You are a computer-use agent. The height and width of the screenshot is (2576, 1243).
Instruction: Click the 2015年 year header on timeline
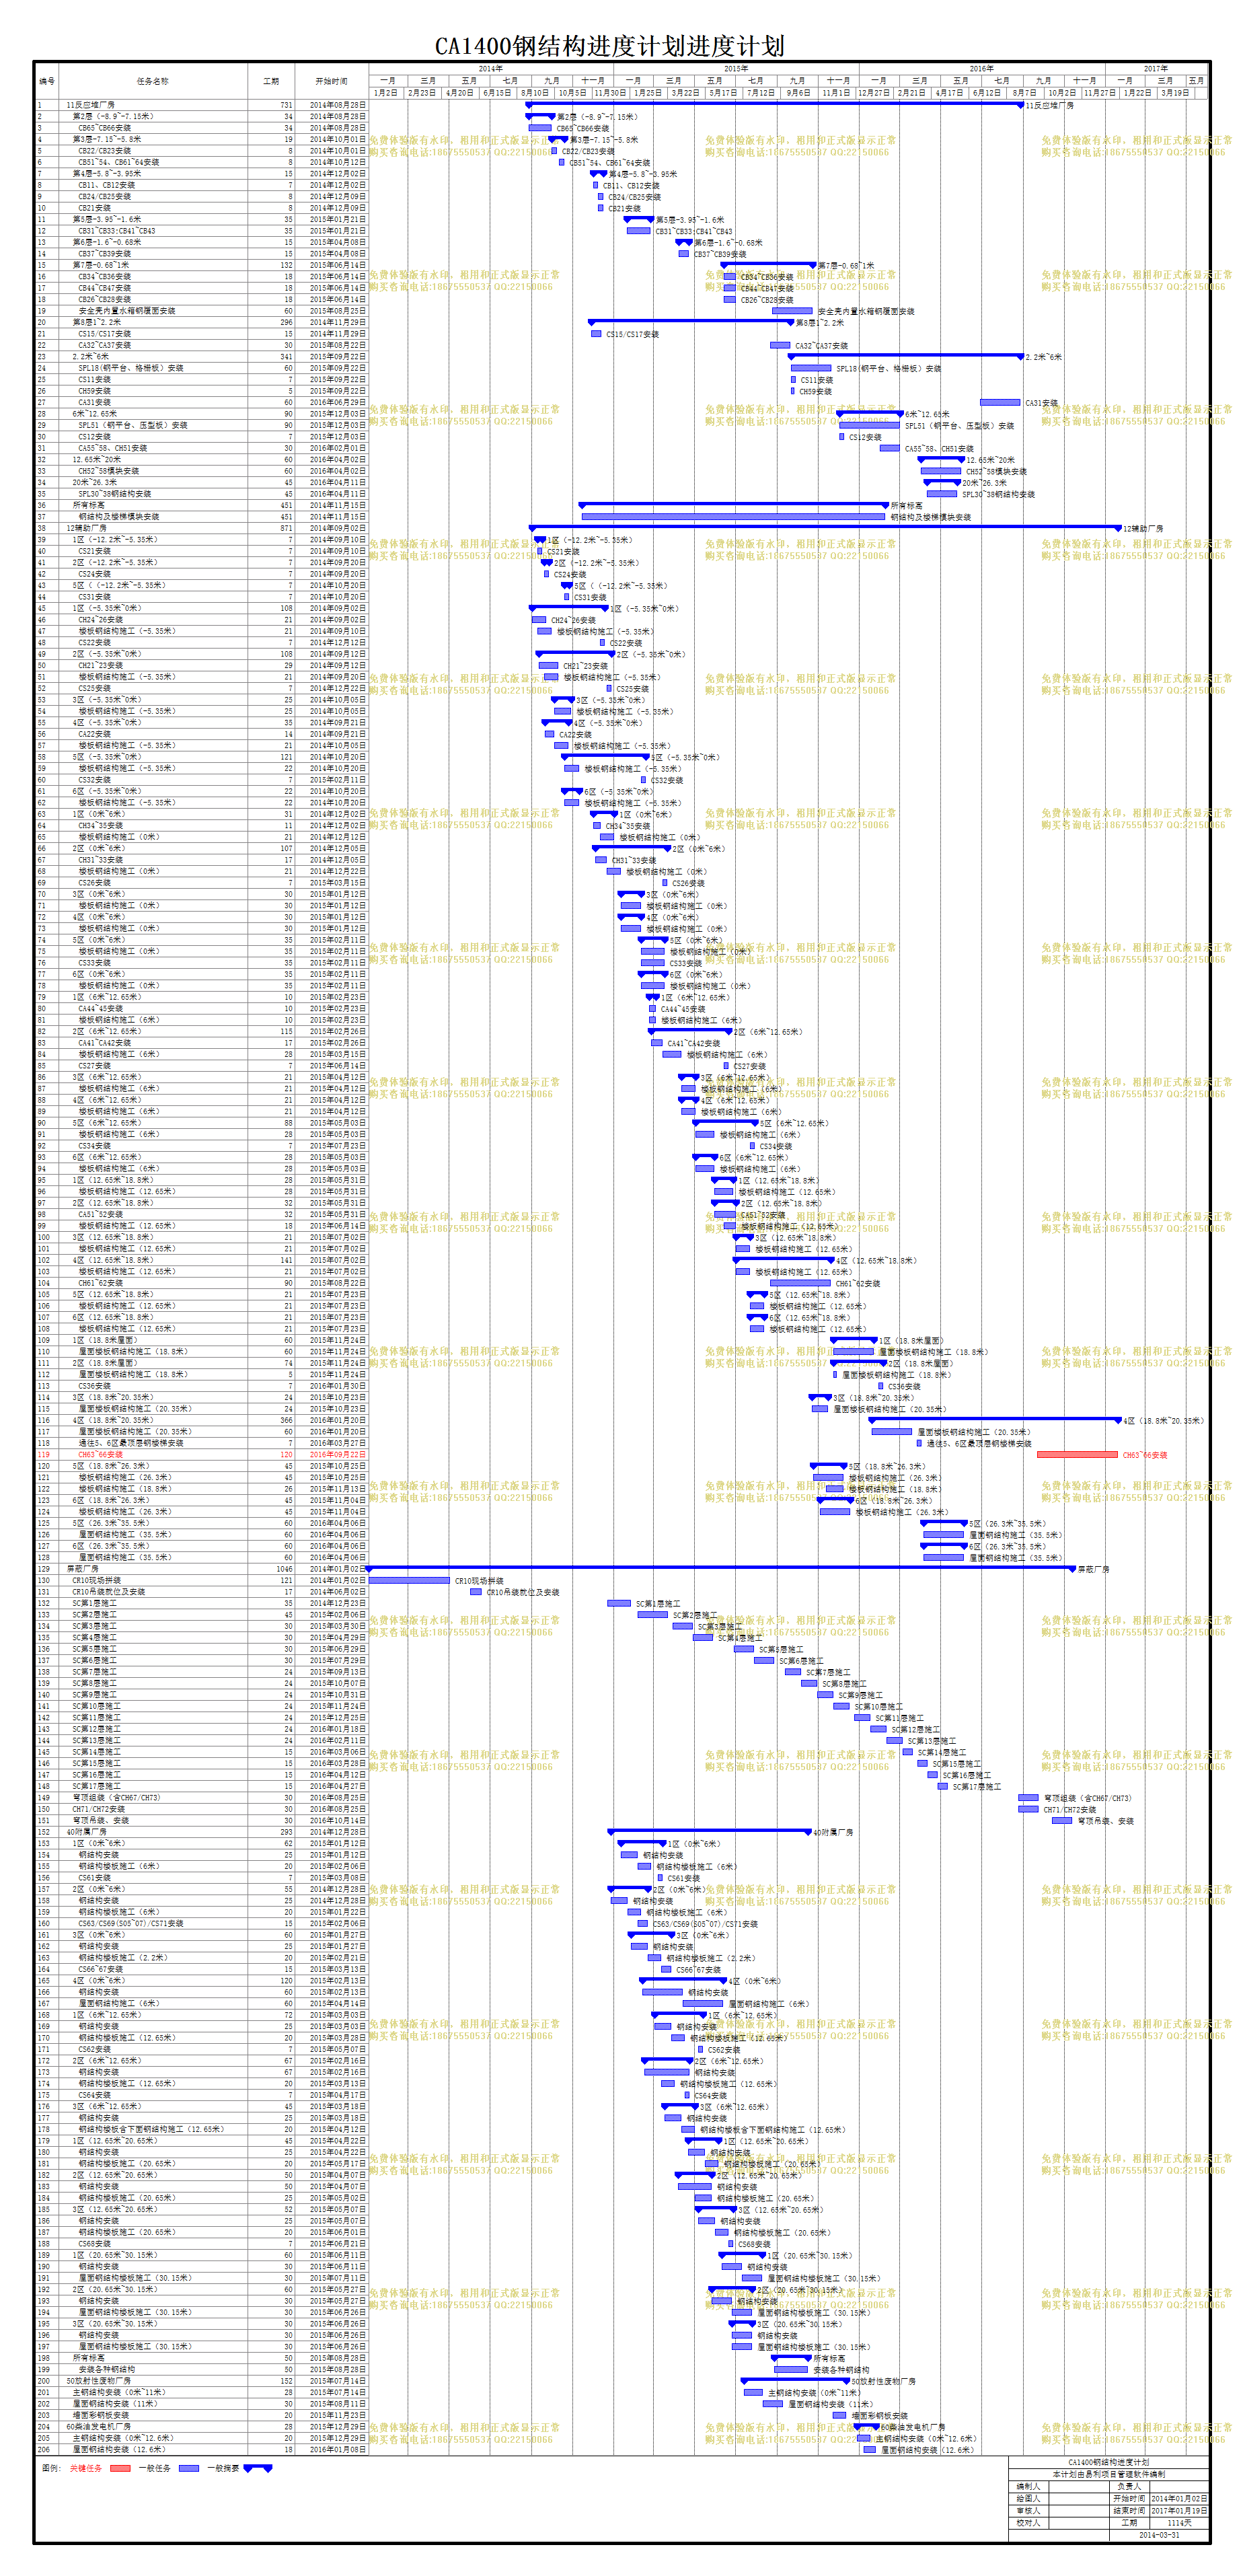(x=735, y=69)
